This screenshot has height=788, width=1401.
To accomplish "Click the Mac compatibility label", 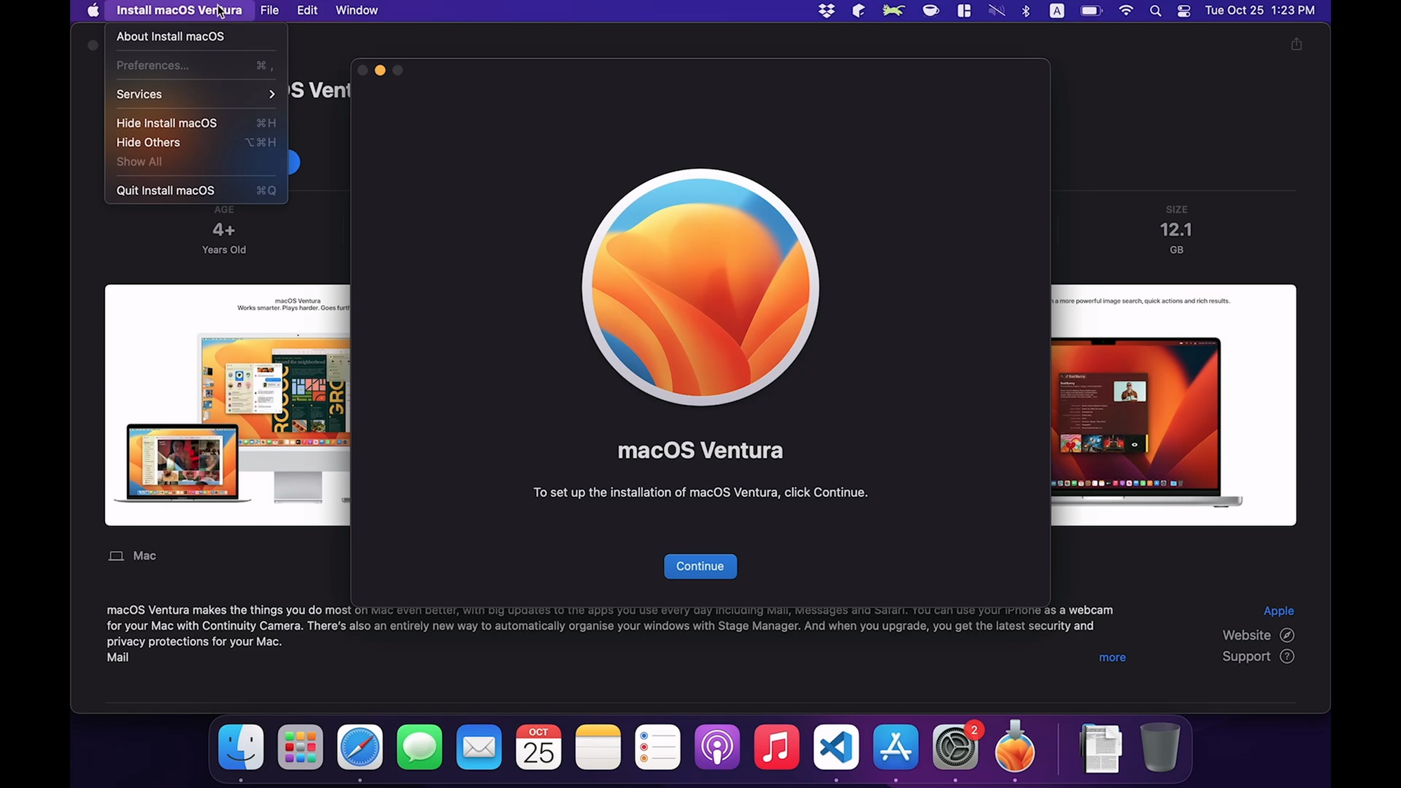I will (x=132, y=555).
